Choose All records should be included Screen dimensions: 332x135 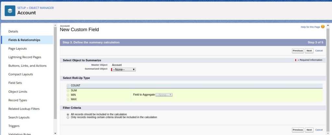click(x=68, y=114)
